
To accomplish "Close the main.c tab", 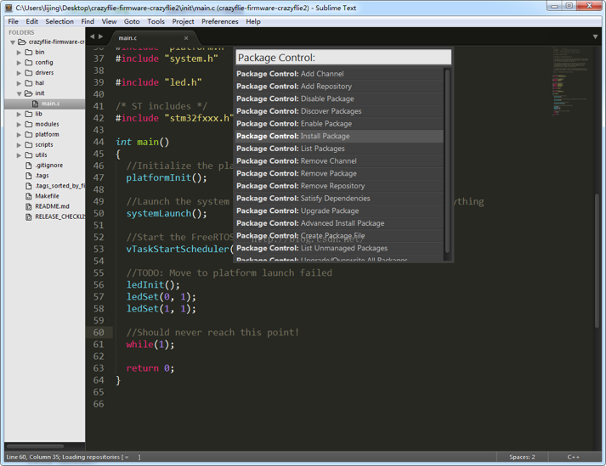I will [186, 38].
